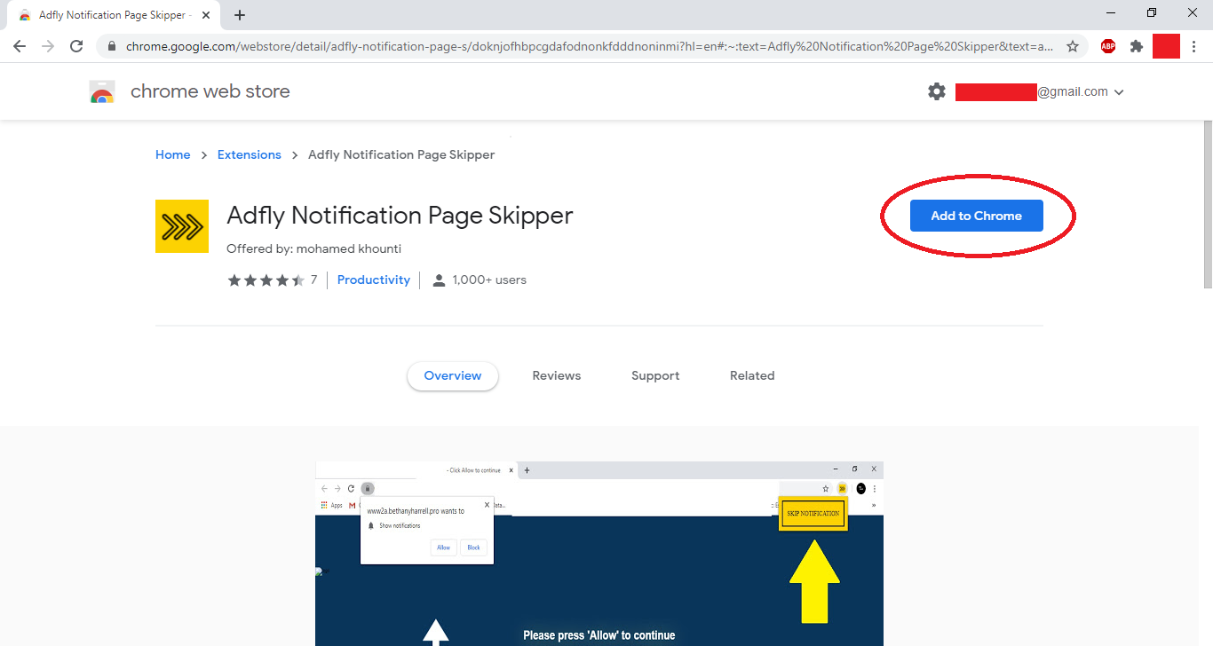This screenshot has height=646, width=1213.
Task: Click the page vertical scrollbar
Action: coord(1207,204)
